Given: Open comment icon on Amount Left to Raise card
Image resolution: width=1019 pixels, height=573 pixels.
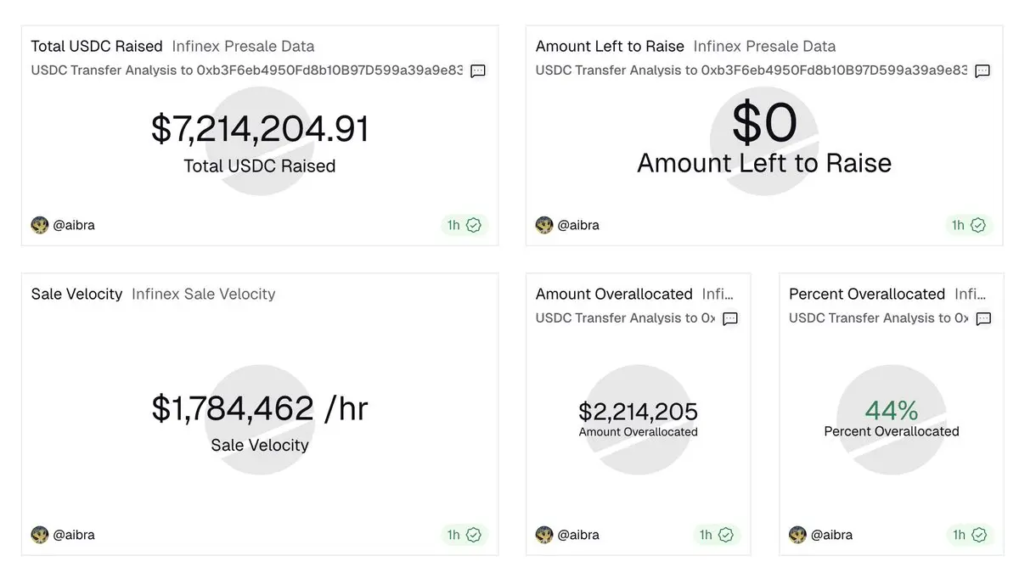Looking at the screenshot, I should pos(982,70).
